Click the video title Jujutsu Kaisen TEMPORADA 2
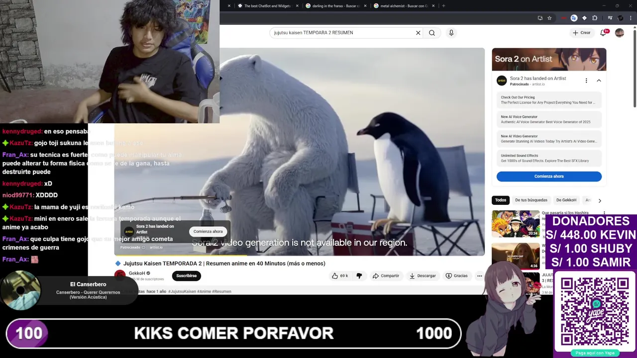The height and width of the screenshot is (358, 637). point(224,264)
